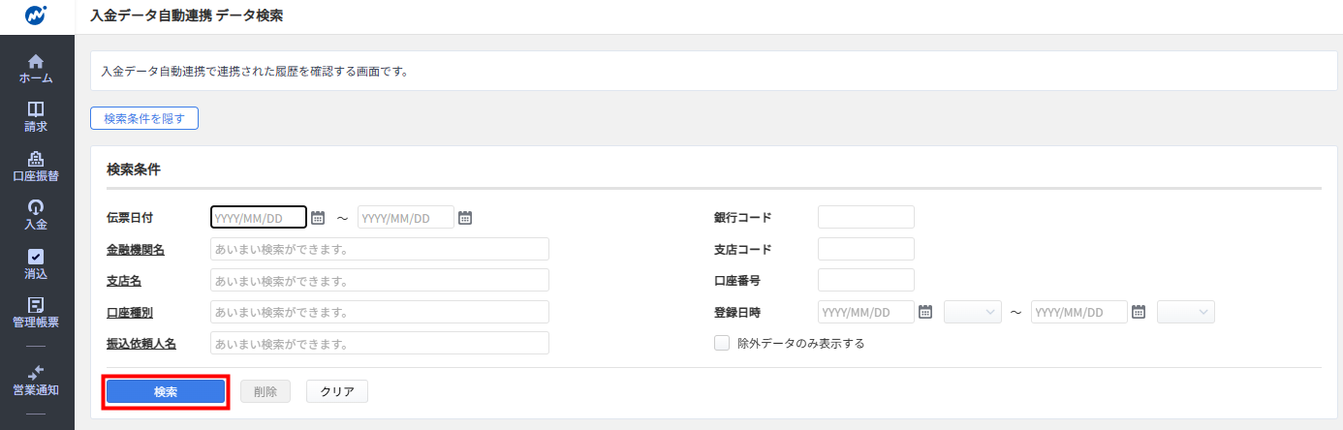Click the クリア clear button
The image size is (1343, 430).
pos(337,391)
